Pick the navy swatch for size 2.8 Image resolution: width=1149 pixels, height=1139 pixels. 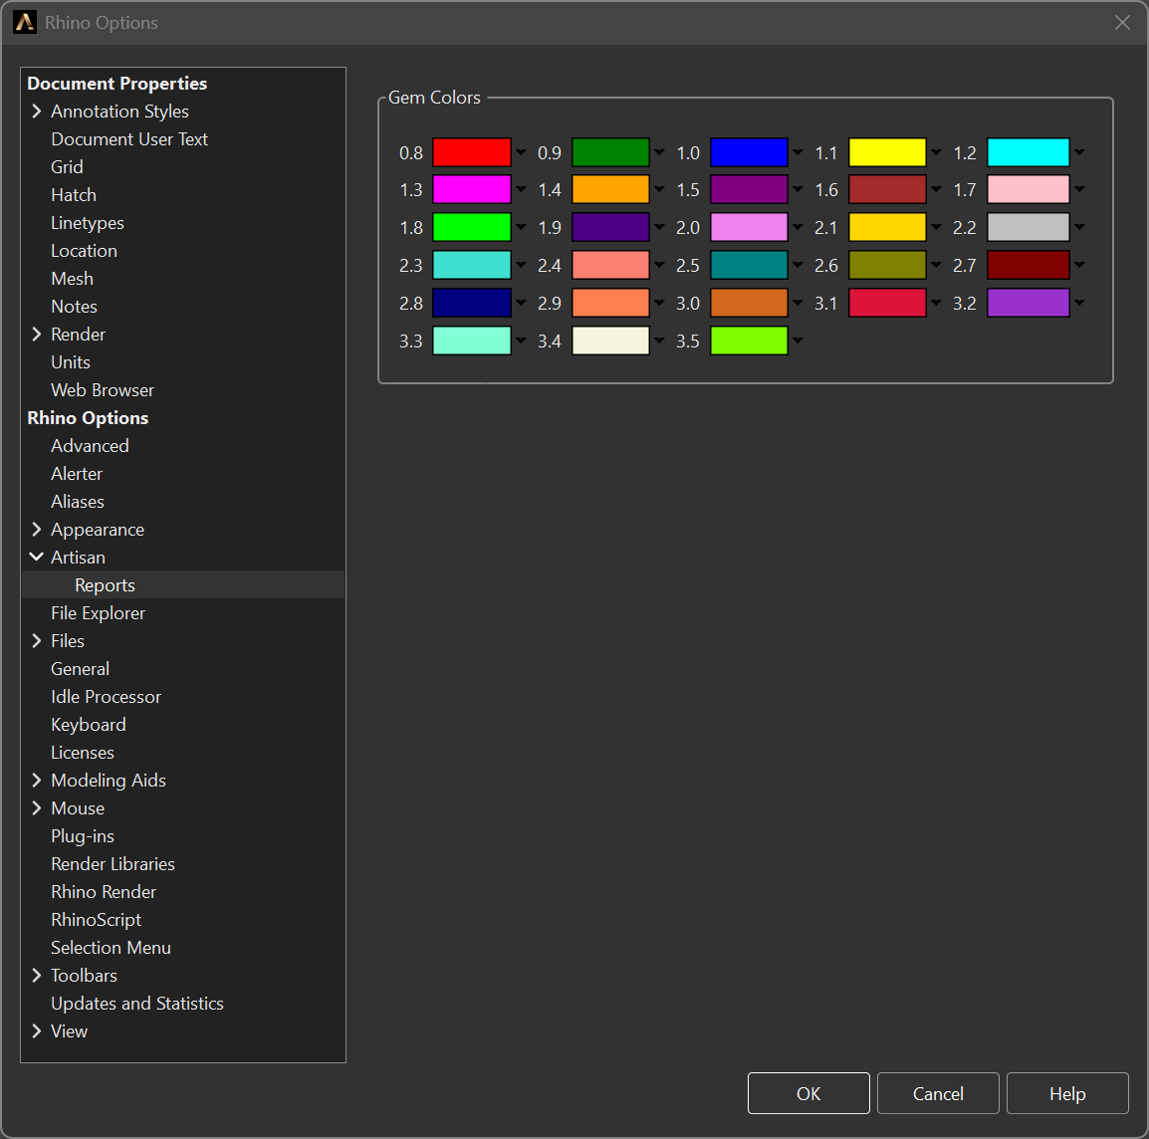471,303
